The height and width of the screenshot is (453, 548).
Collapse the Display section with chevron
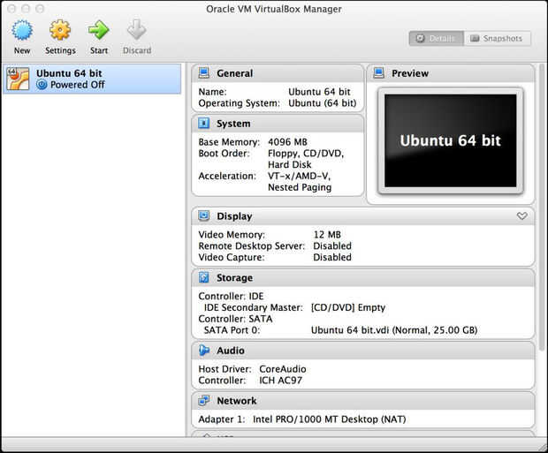coord(522,215)
